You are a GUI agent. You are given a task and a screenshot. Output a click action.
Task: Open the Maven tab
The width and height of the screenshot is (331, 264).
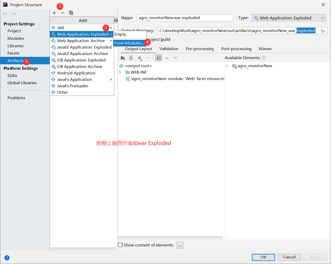(265, 49)
